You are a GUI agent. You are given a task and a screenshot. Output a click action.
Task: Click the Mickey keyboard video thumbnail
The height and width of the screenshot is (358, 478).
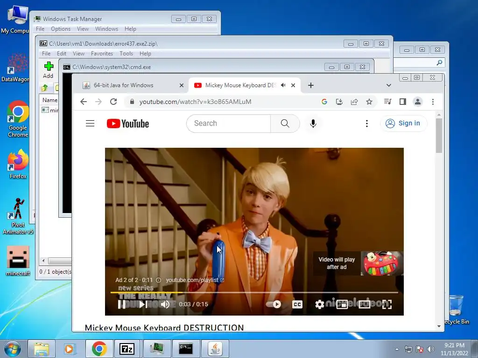pos(382,263)
